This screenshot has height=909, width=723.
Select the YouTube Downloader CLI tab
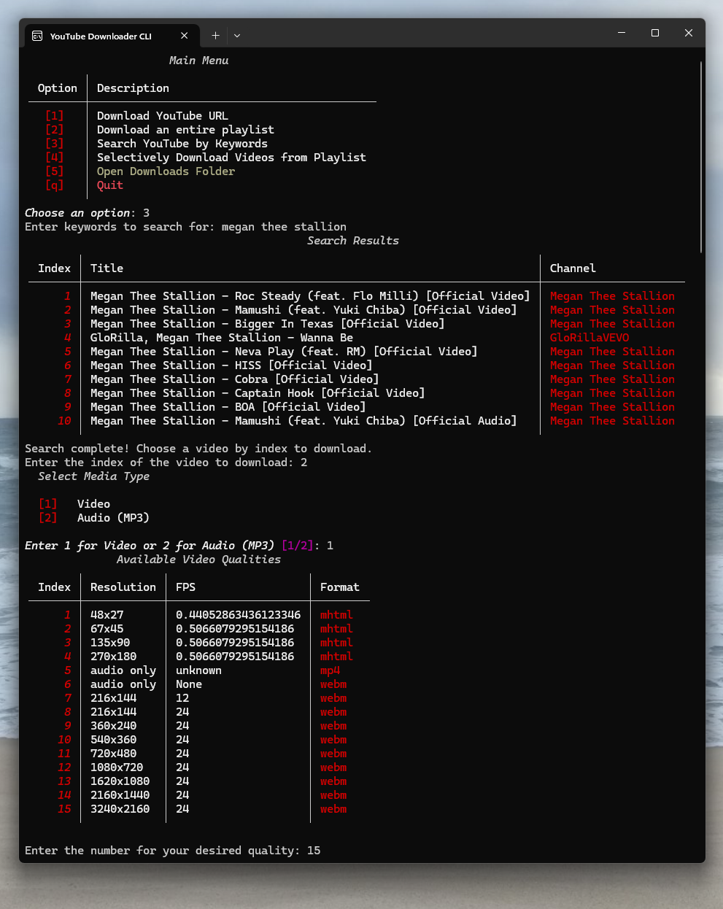click(112, 35)
